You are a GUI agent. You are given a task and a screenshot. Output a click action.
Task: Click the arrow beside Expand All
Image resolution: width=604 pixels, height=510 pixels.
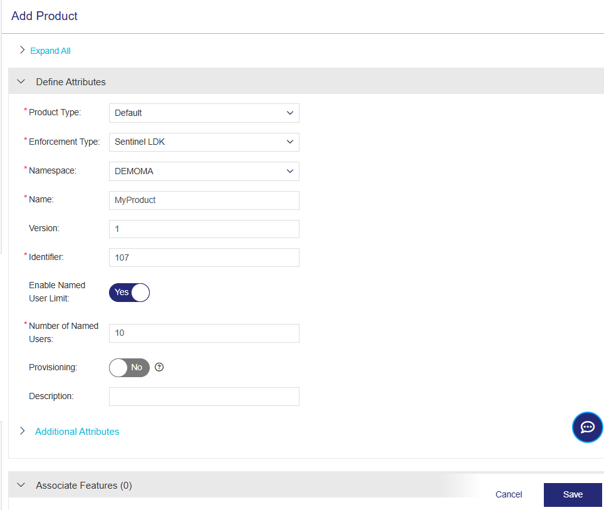point(23,50)
